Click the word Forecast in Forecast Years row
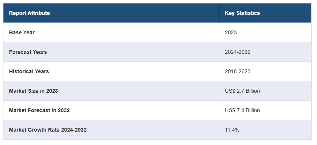 point(20,52)
